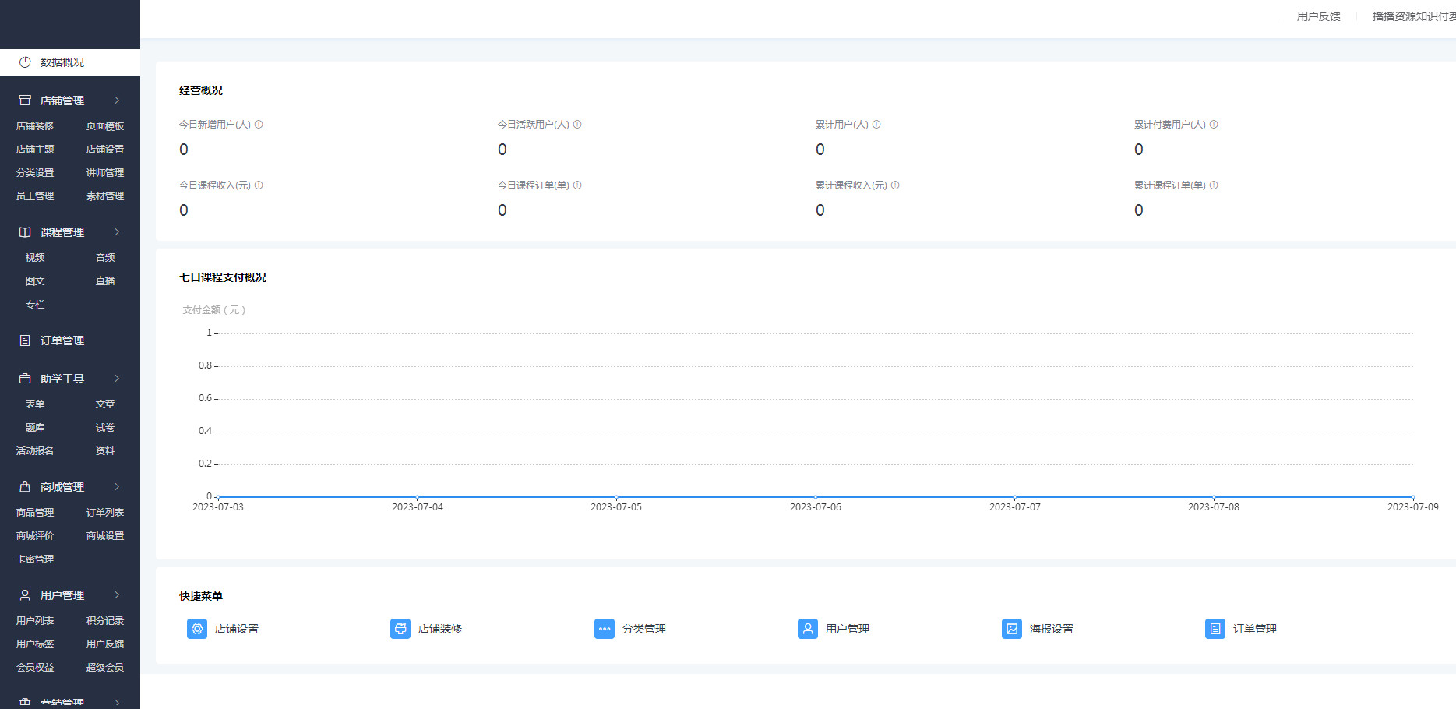Open 分类设置 in the sidebar
This screenshot has height=709, width=1456.
(x=35, y=173)
